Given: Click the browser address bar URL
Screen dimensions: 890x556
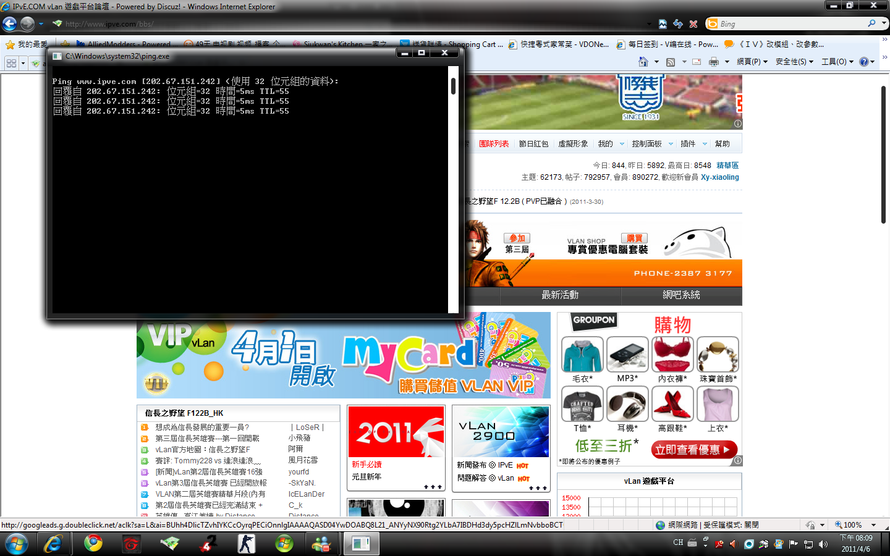Looking at the screenshot, I should pos(109,24).
